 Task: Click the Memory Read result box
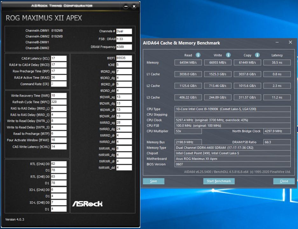[188, 63]
